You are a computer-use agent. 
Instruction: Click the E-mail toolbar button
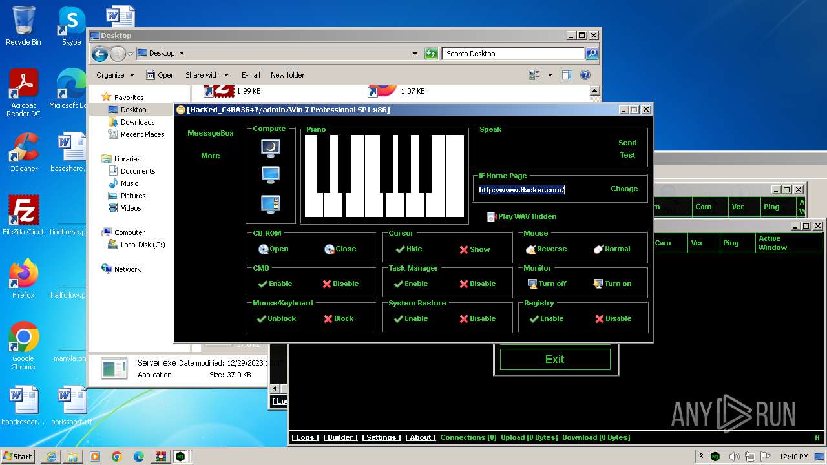pyautogui.click(x=251, y=75)
